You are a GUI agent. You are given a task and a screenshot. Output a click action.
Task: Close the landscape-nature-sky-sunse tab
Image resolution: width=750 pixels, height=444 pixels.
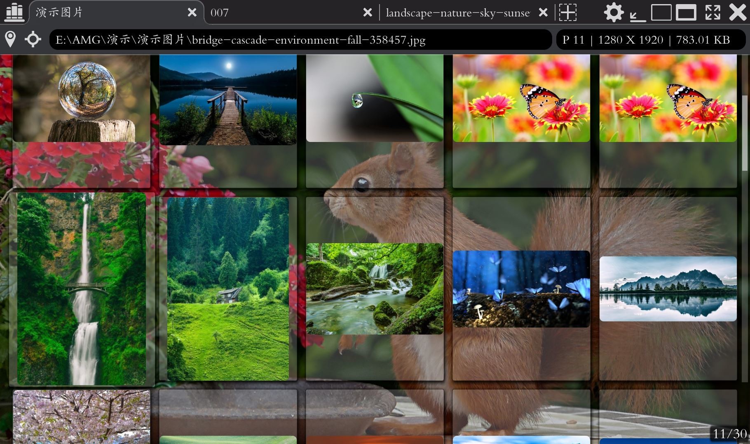tap(543, 12)
